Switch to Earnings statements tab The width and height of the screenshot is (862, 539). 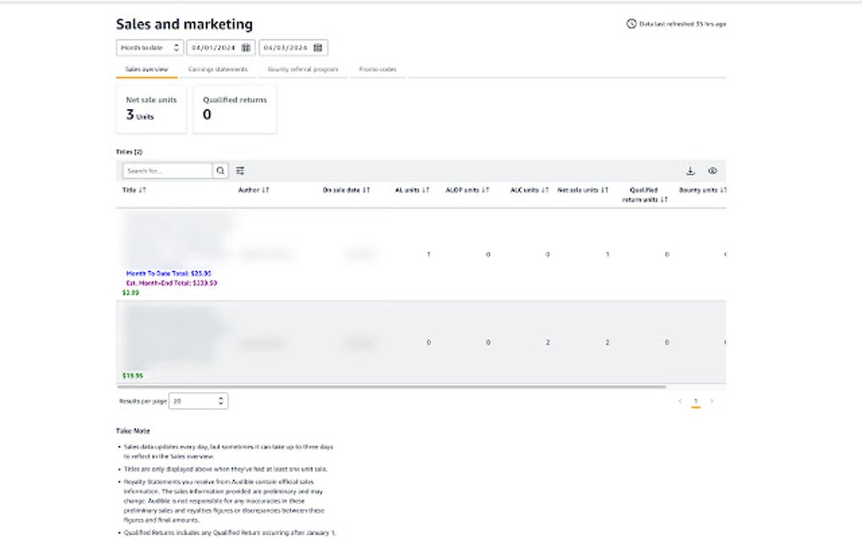[x=218, y=69]
